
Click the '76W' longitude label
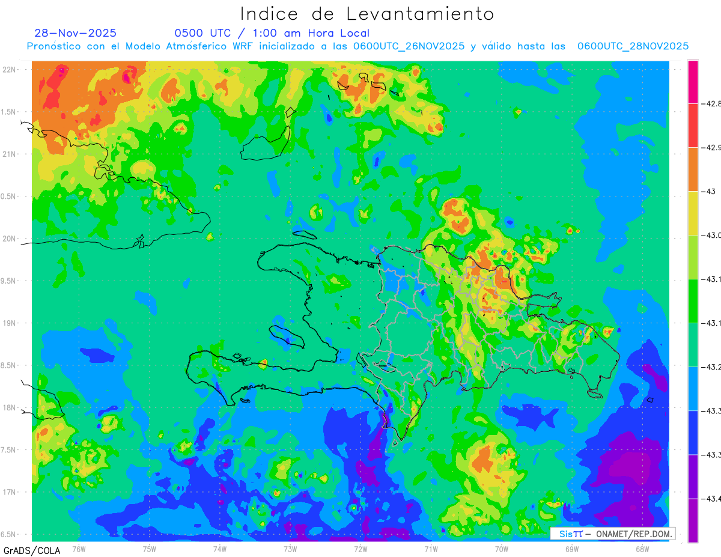79,549
